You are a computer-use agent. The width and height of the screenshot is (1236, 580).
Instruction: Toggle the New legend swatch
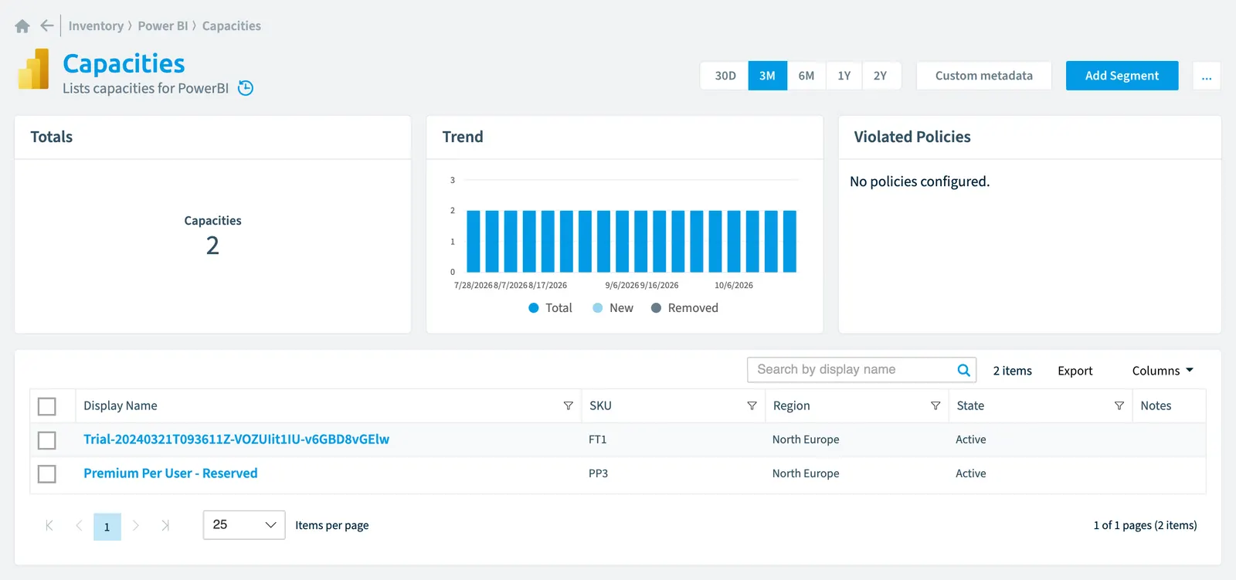point(598,308)
